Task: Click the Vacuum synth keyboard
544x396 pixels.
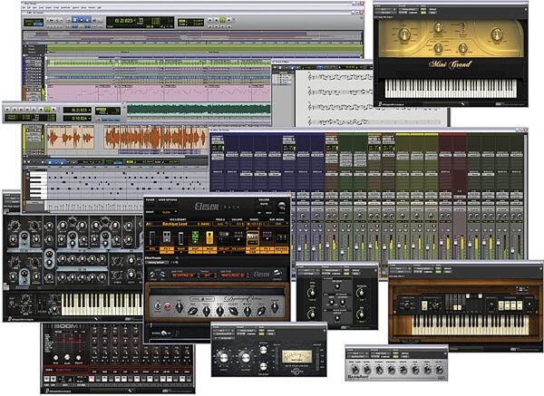Action: (102, 304)
